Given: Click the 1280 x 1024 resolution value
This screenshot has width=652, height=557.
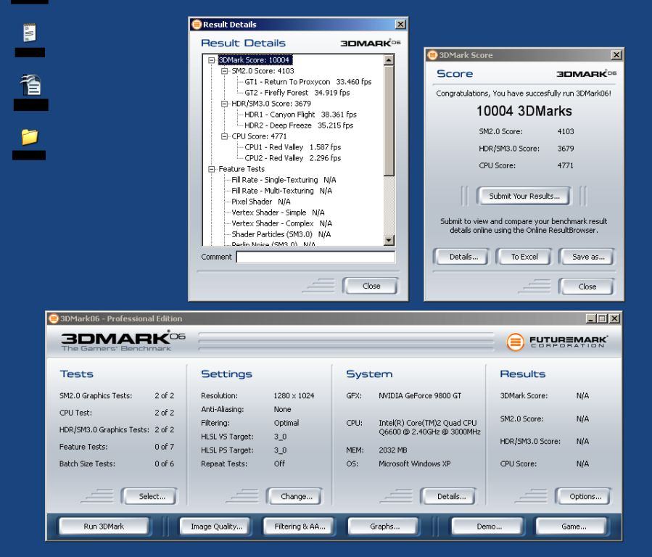Looking at the screenshot, I should coord(294,396).
